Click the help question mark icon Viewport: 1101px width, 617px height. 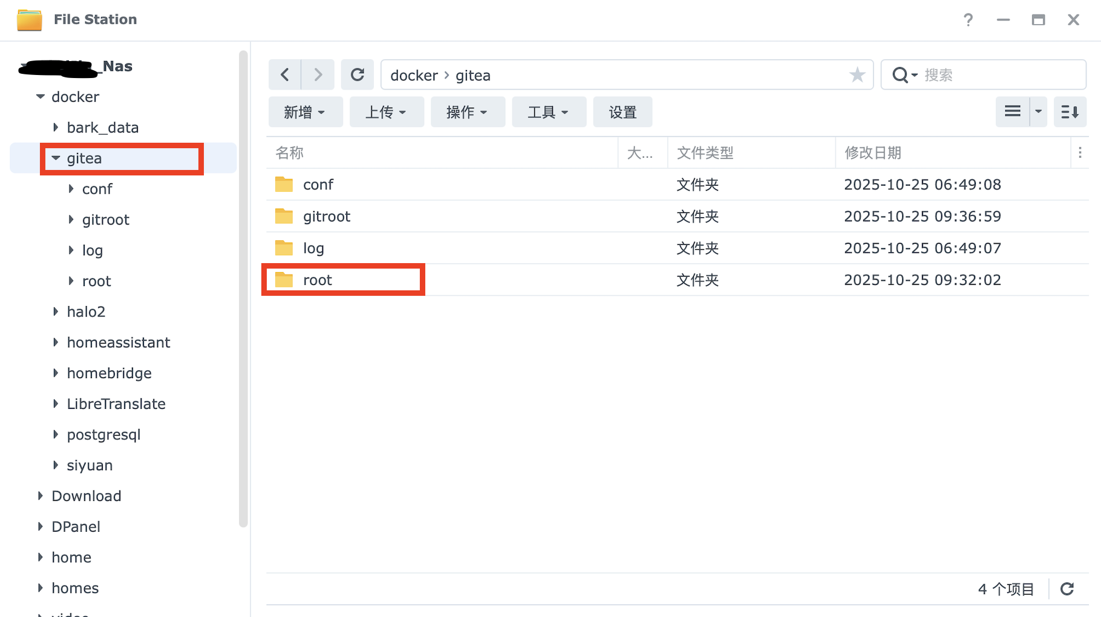click(968, 20)
